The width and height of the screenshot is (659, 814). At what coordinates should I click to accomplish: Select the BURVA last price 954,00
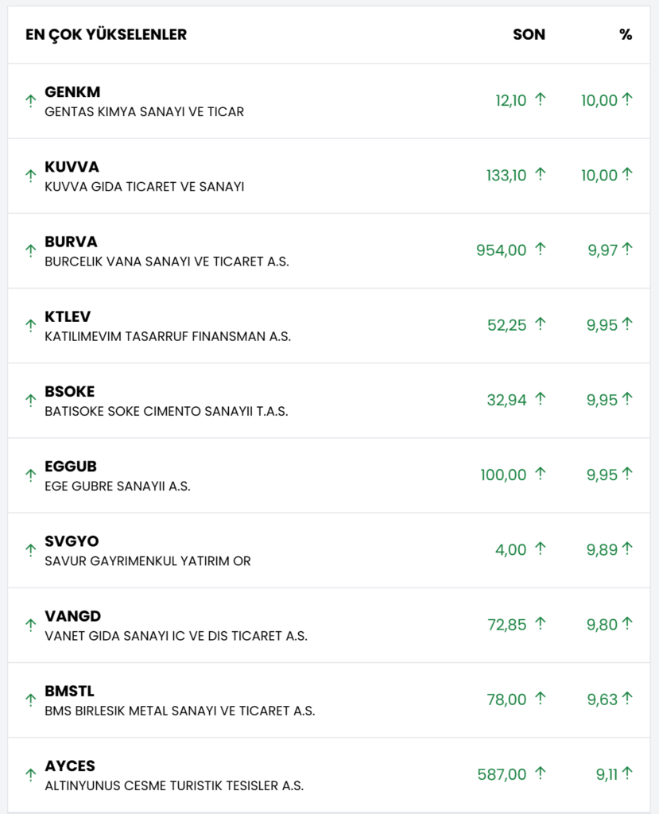pyautogui.click(x=501, y=250)
